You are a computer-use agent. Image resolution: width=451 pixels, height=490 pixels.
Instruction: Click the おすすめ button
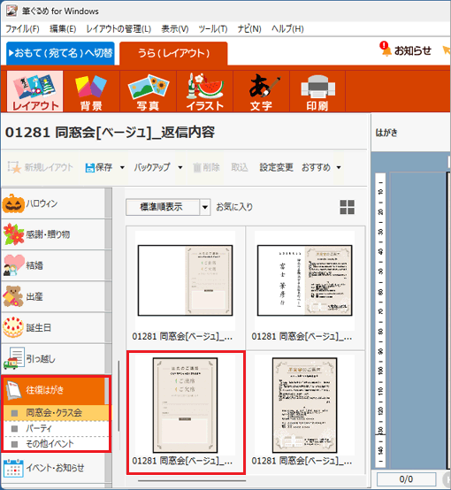pyautogui.click(x=316, y=167)
